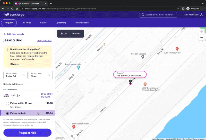This screenshot has width=206, height=140.
Task: Go to the browser home icon
Action: [17, 8]
